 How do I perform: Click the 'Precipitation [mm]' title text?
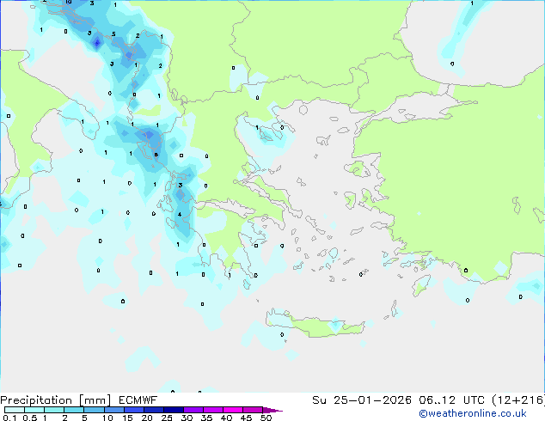pyautogui.click(x=55, y=400)
